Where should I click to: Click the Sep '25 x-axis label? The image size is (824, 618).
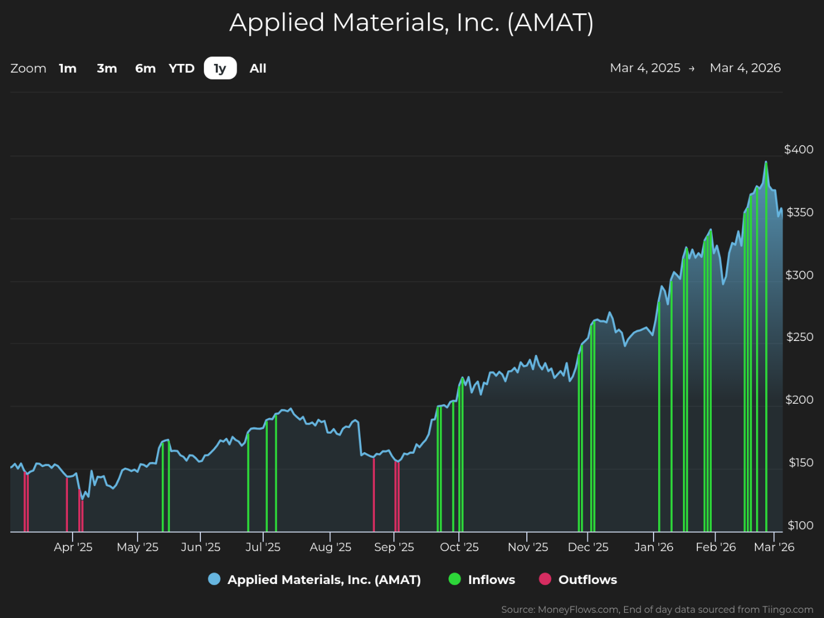point(394,547)
